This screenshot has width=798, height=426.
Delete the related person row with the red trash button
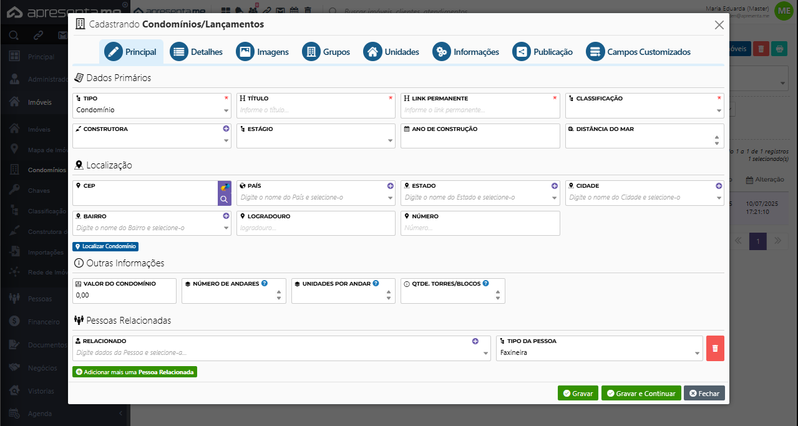click(x=715, y=348)
